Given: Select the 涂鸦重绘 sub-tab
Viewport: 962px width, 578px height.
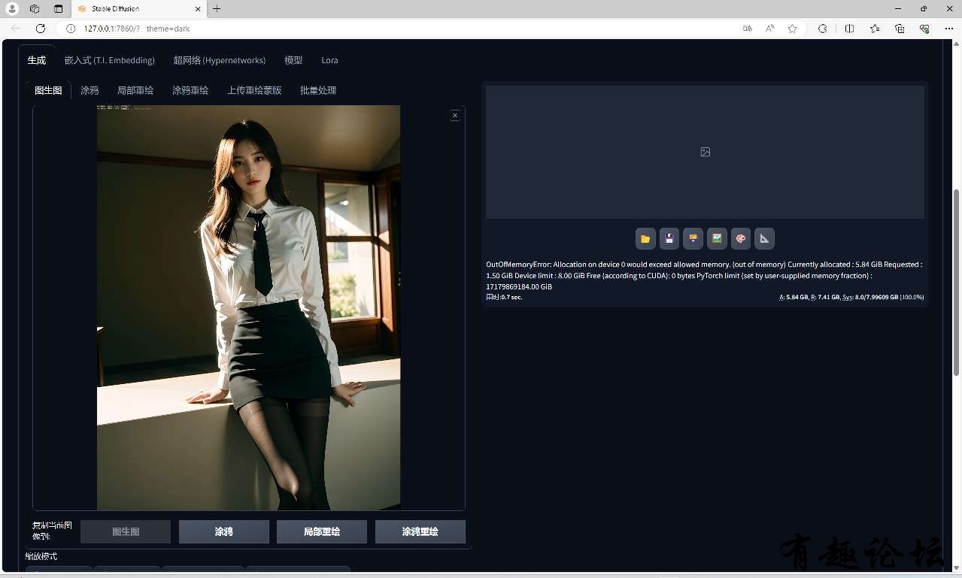Looking at the screenshot, I should pos(190,90).
